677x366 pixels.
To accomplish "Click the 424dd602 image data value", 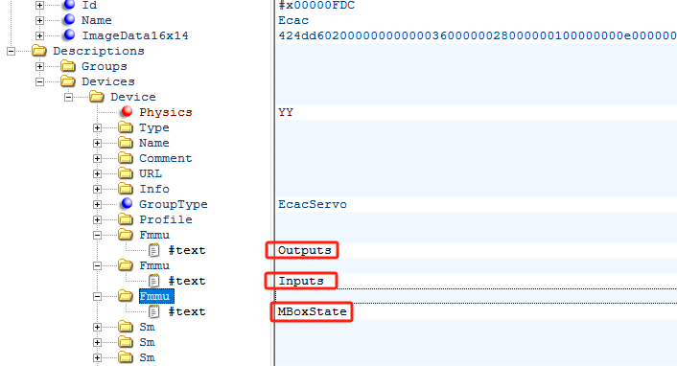I will [x=478, y=35].
